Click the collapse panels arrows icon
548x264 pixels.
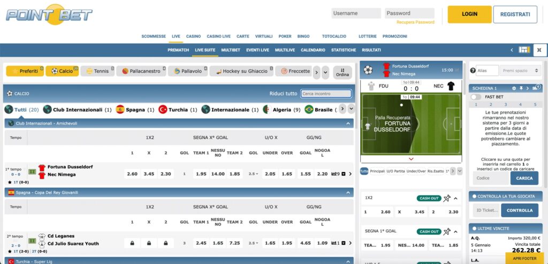[x=539, y=50]
